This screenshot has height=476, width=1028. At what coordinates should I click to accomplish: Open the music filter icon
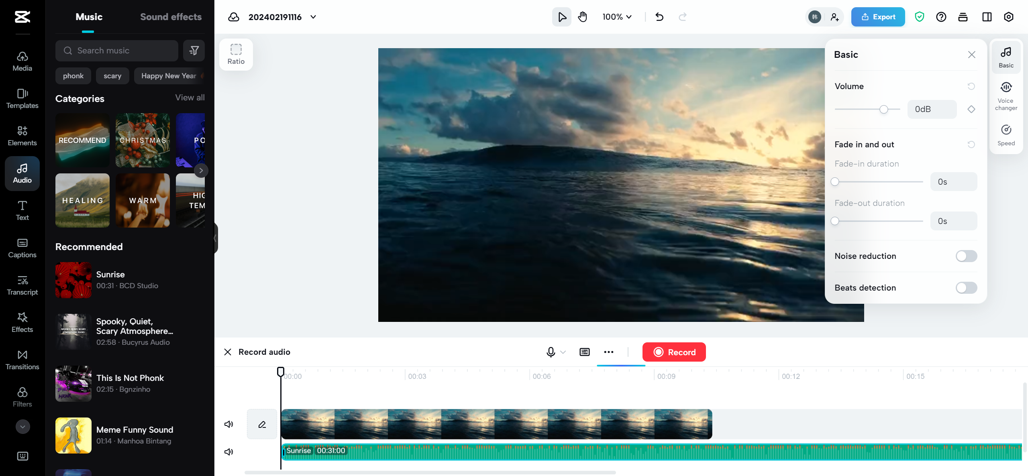point(194,51)
